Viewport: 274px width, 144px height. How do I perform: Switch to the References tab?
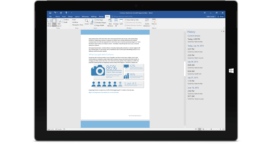pyautogui.click(x=85, y=17)
